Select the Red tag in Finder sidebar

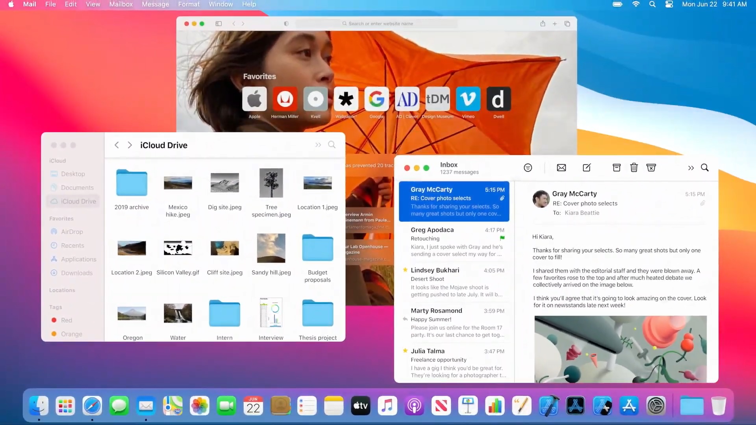[x=66, y=320]
